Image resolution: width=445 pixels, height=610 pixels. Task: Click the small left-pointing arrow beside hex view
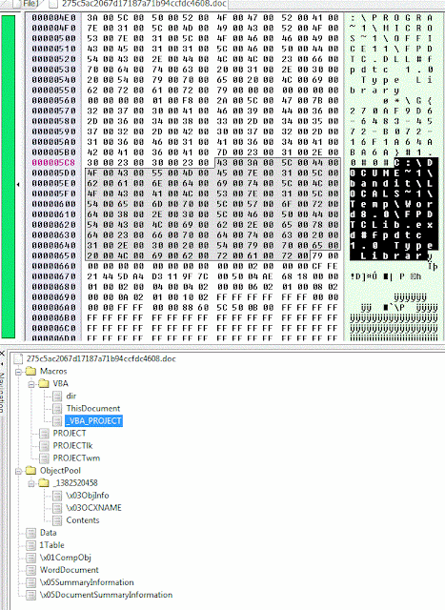point(18,184)
